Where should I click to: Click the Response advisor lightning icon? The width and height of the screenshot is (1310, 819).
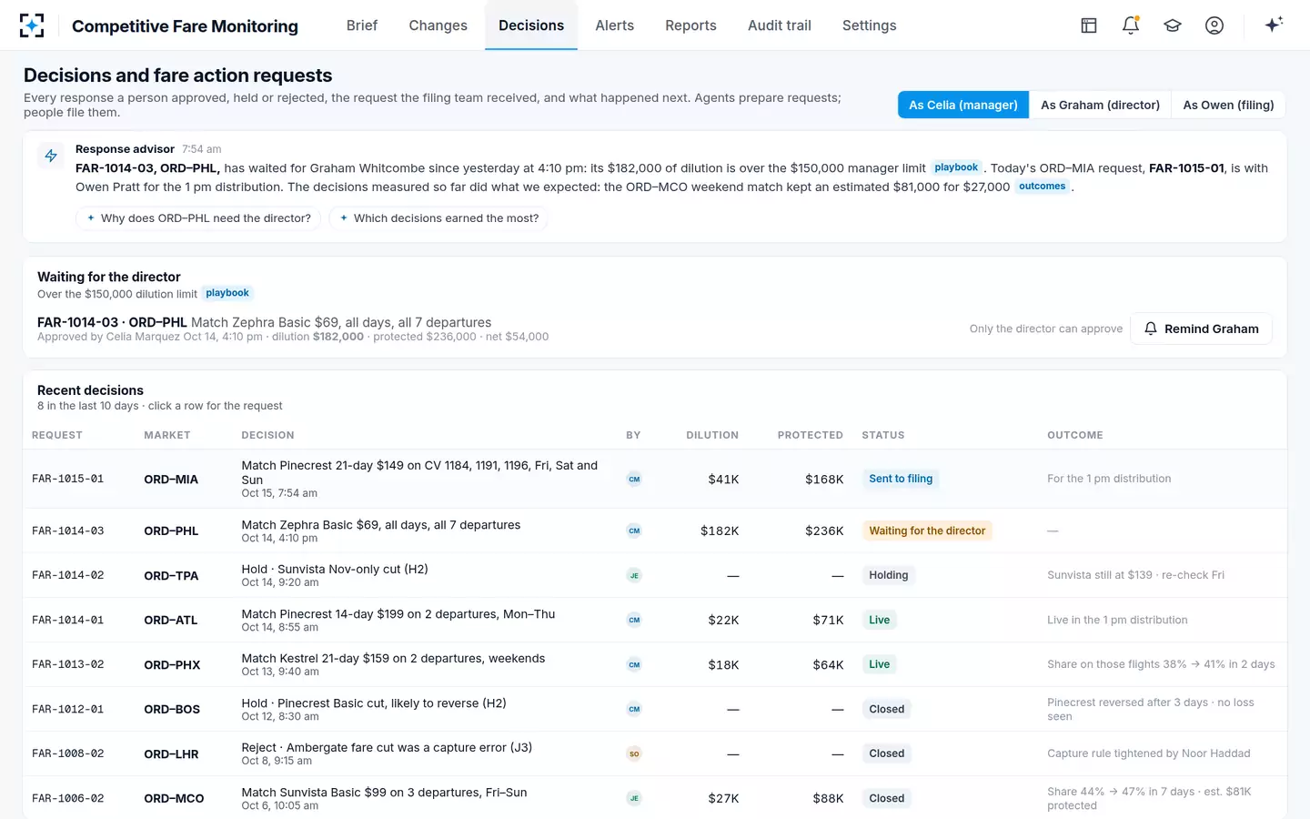click(51, 156)
